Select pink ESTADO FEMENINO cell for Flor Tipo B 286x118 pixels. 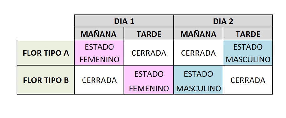coord(149,80)
